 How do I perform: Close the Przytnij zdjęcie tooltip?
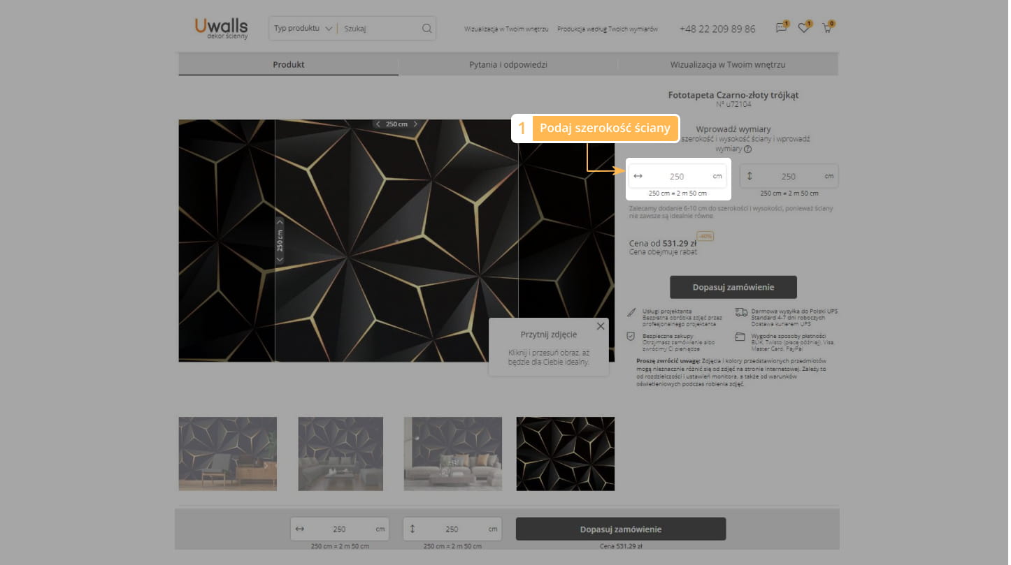click(x=600, y=326)
